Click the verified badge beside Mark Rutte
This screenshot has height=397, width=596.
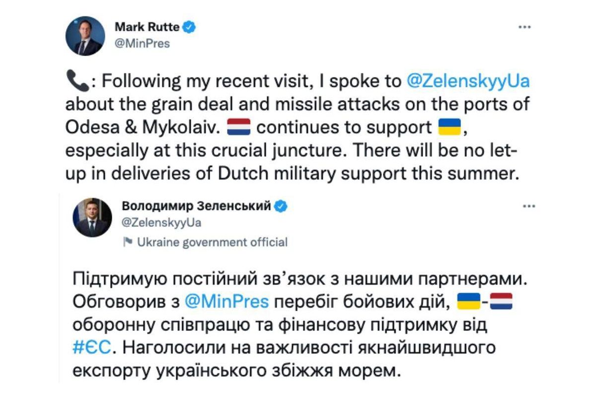pyautogui.click(x=190, y=27)
